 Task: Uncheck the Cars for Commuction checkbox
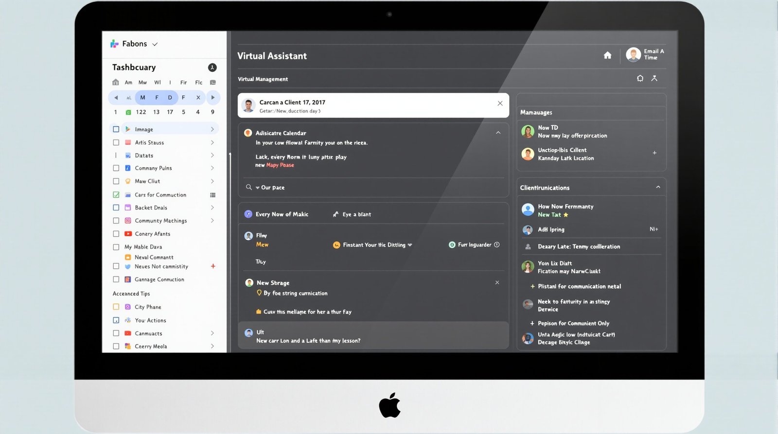[116, 195]
